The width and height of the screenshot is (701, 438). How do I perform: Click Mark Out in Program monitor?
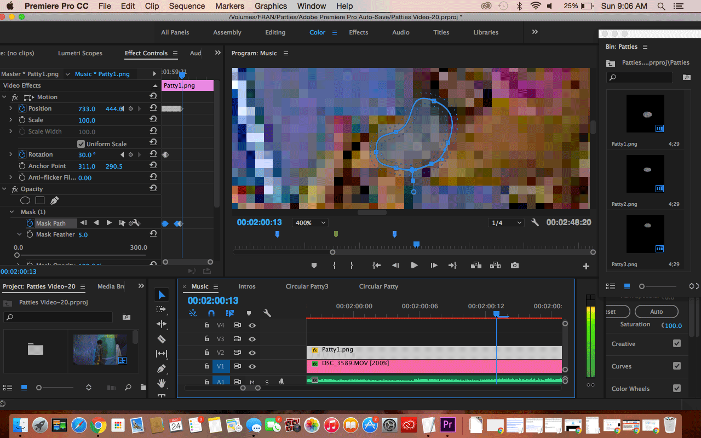click(x=352, y=266)
